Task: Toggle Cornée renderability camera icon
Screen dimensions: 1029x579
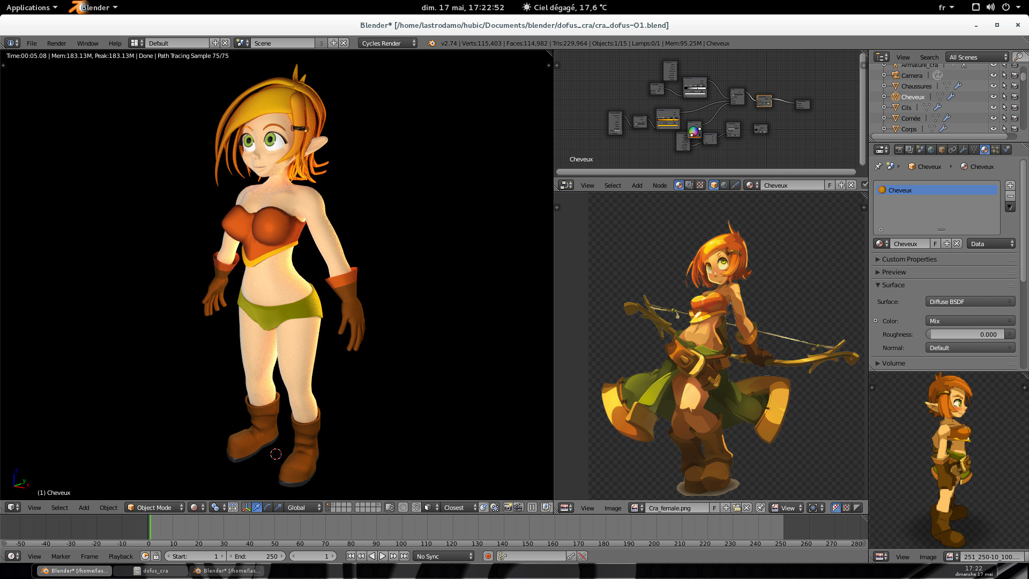Action: (1014, 118)
